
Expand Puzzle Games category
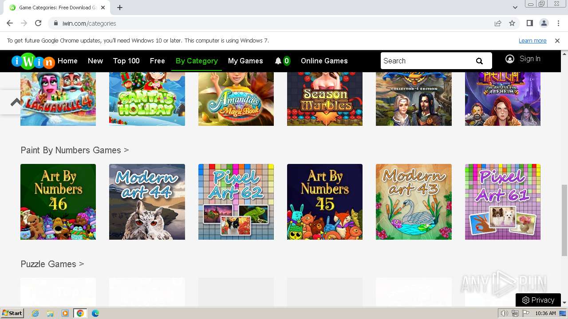[x=52, y=264]
